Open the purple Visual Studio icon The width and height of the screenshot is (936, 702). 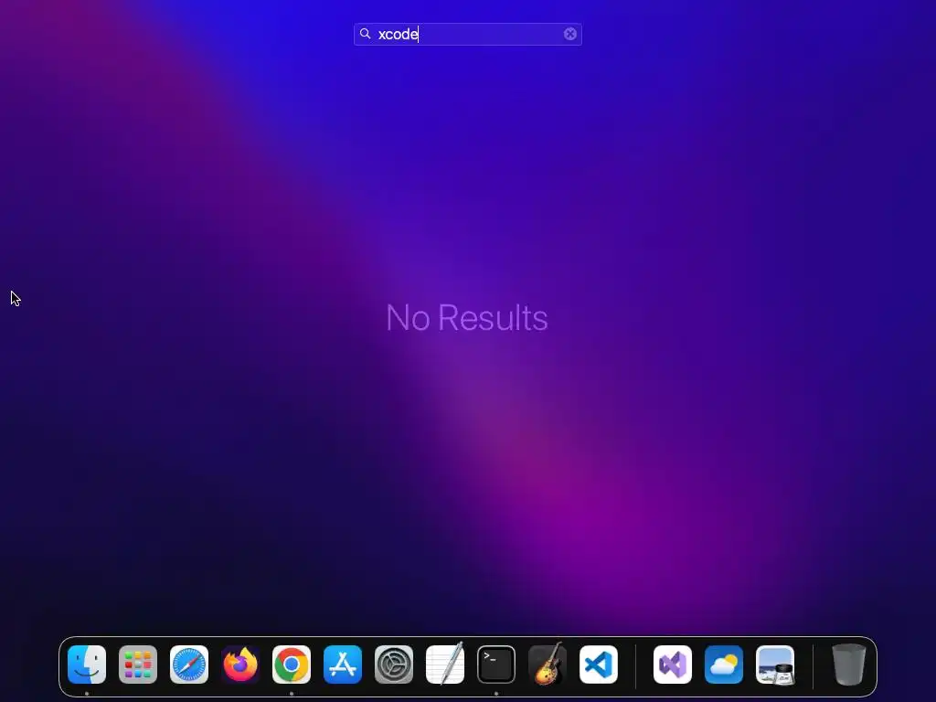coord(673,665)
